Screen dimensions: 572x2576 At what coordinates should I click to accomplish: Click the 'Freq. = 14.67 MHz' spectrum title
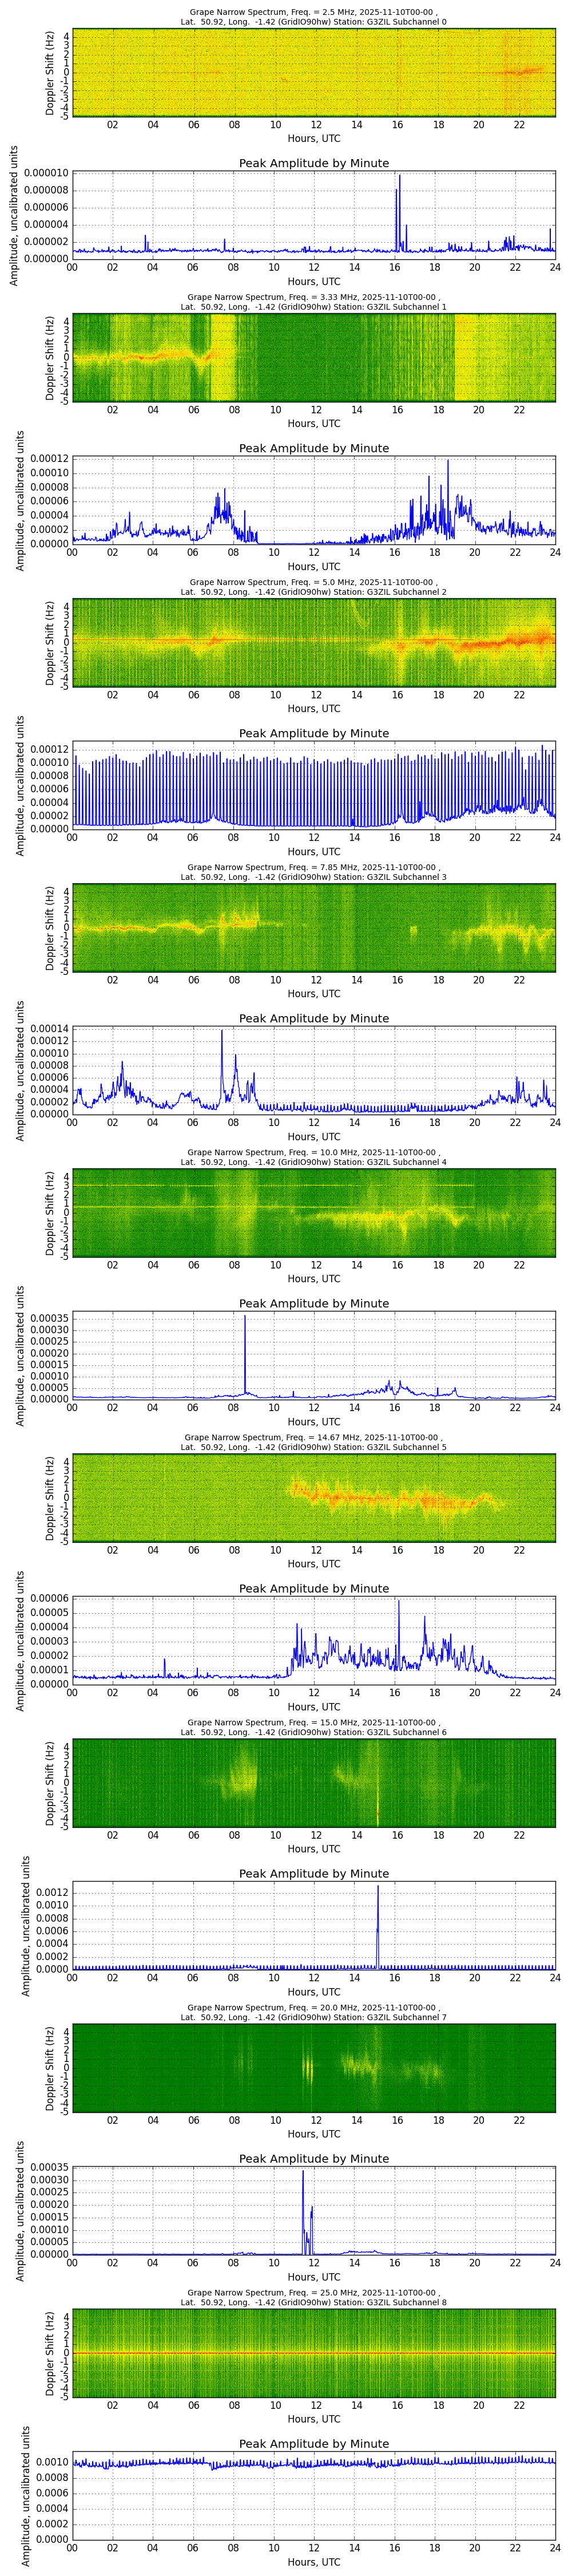pos(313,1437)
